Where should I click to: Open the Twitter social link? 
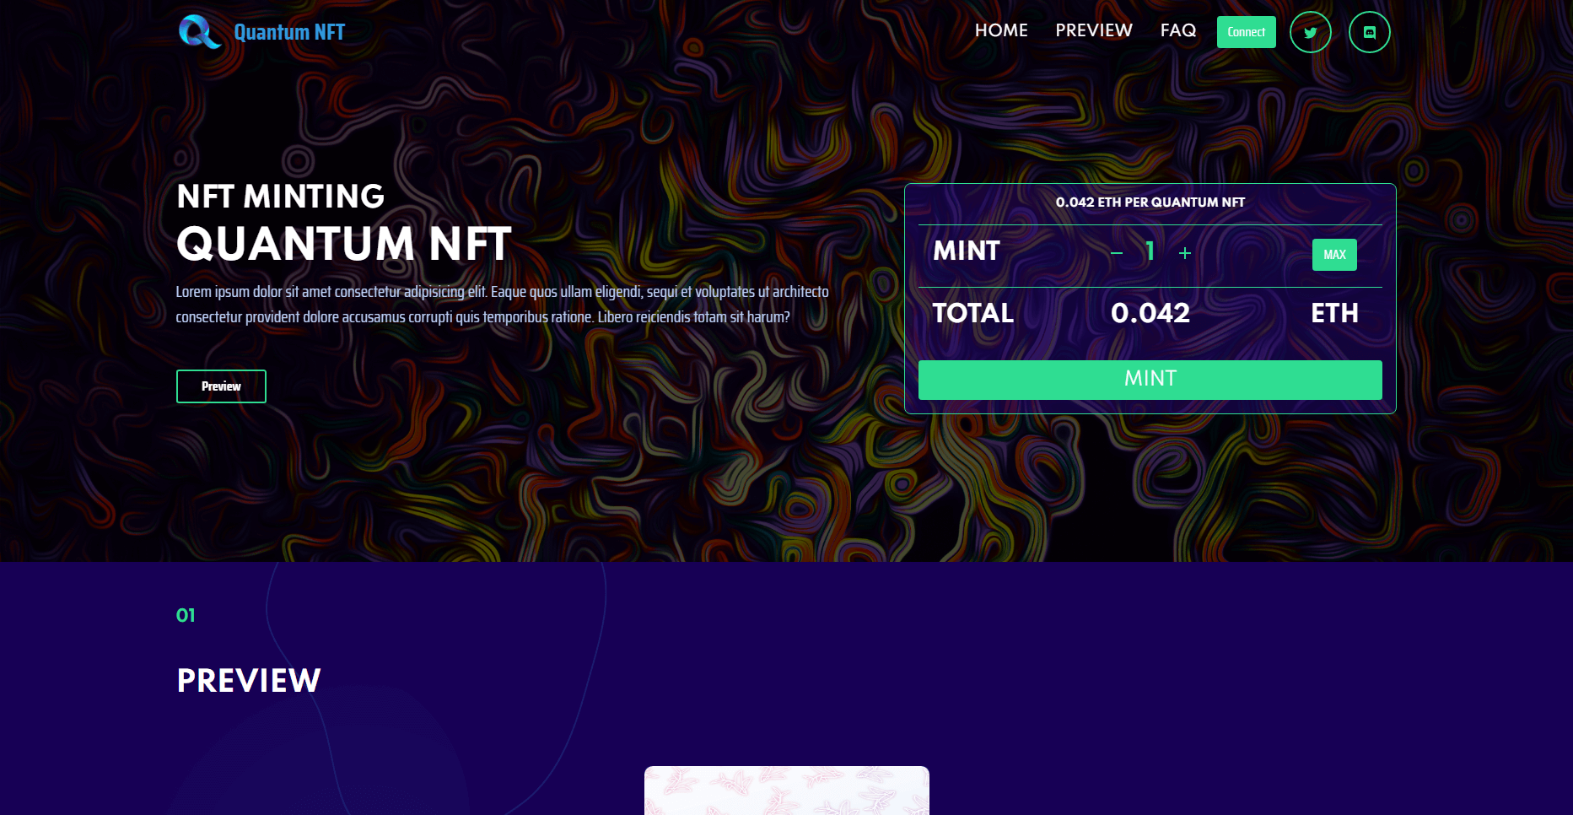1310,32
